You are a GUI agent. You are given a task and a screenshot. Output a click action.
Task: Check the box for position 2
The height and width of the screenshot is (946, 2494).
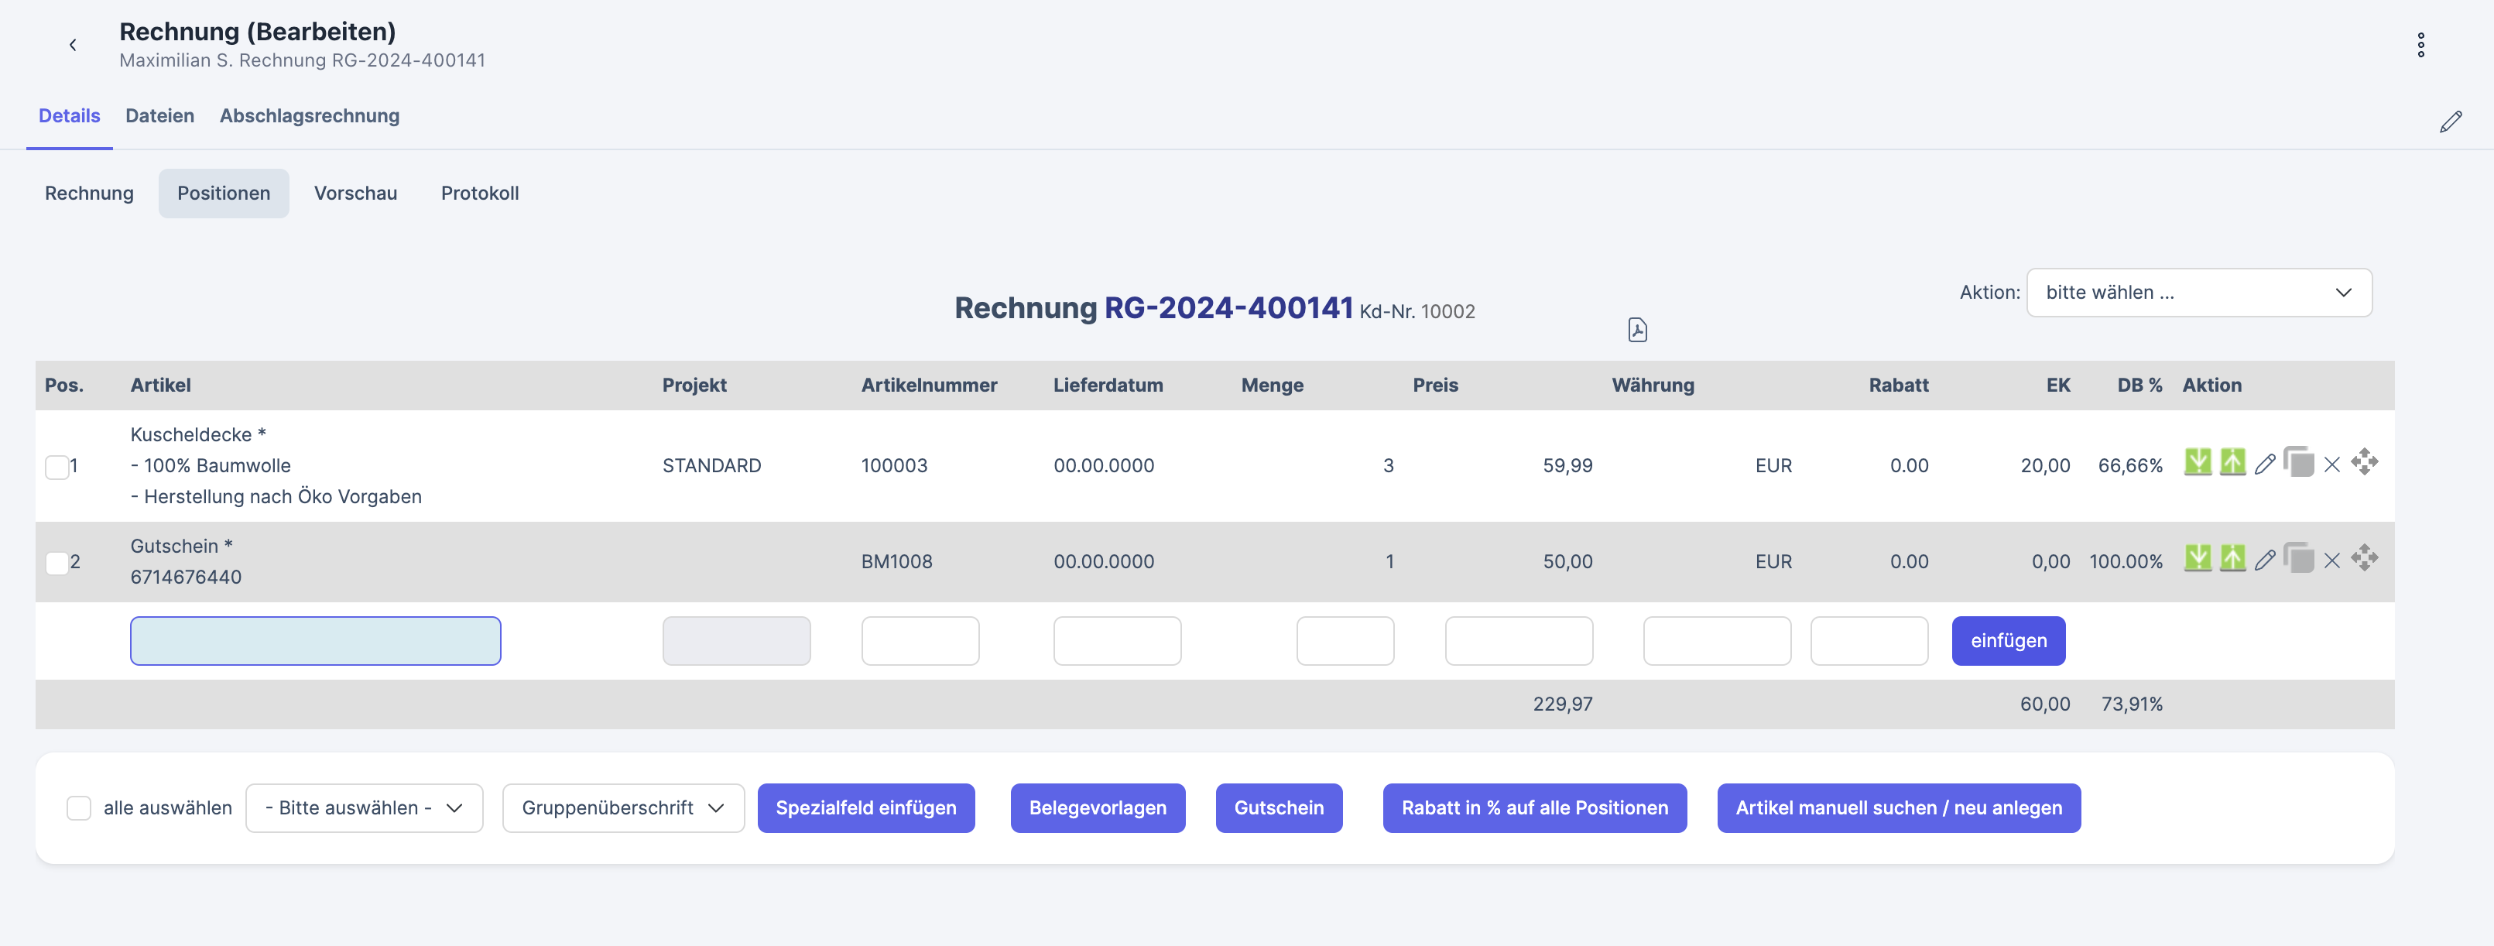tap(57, 563)
